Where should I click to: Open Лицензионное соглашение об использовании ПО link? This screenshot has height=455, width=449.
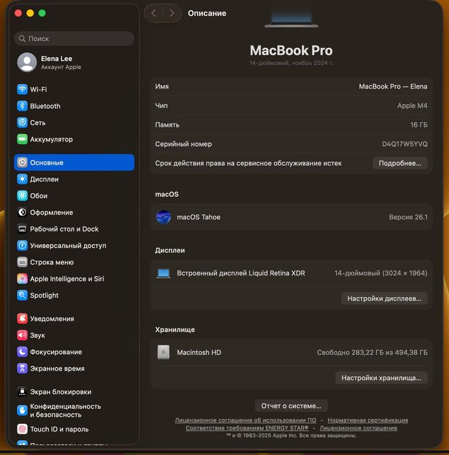coord(245,420)
